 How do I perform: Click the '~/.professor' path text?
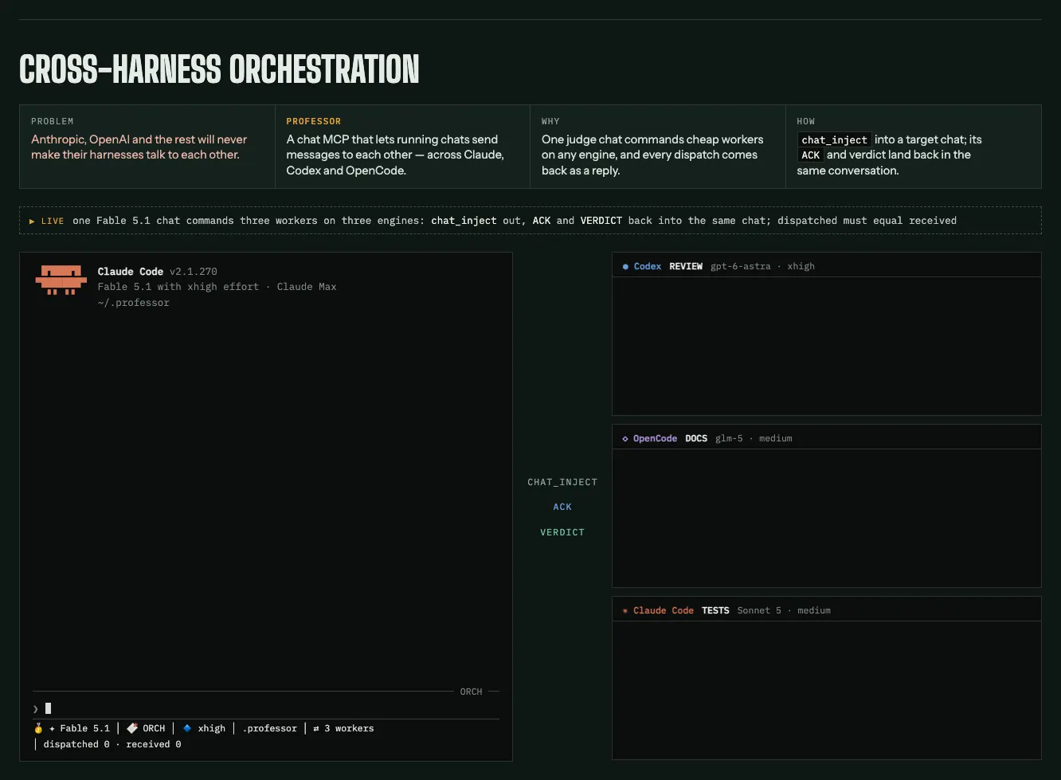tap(134, 303)
